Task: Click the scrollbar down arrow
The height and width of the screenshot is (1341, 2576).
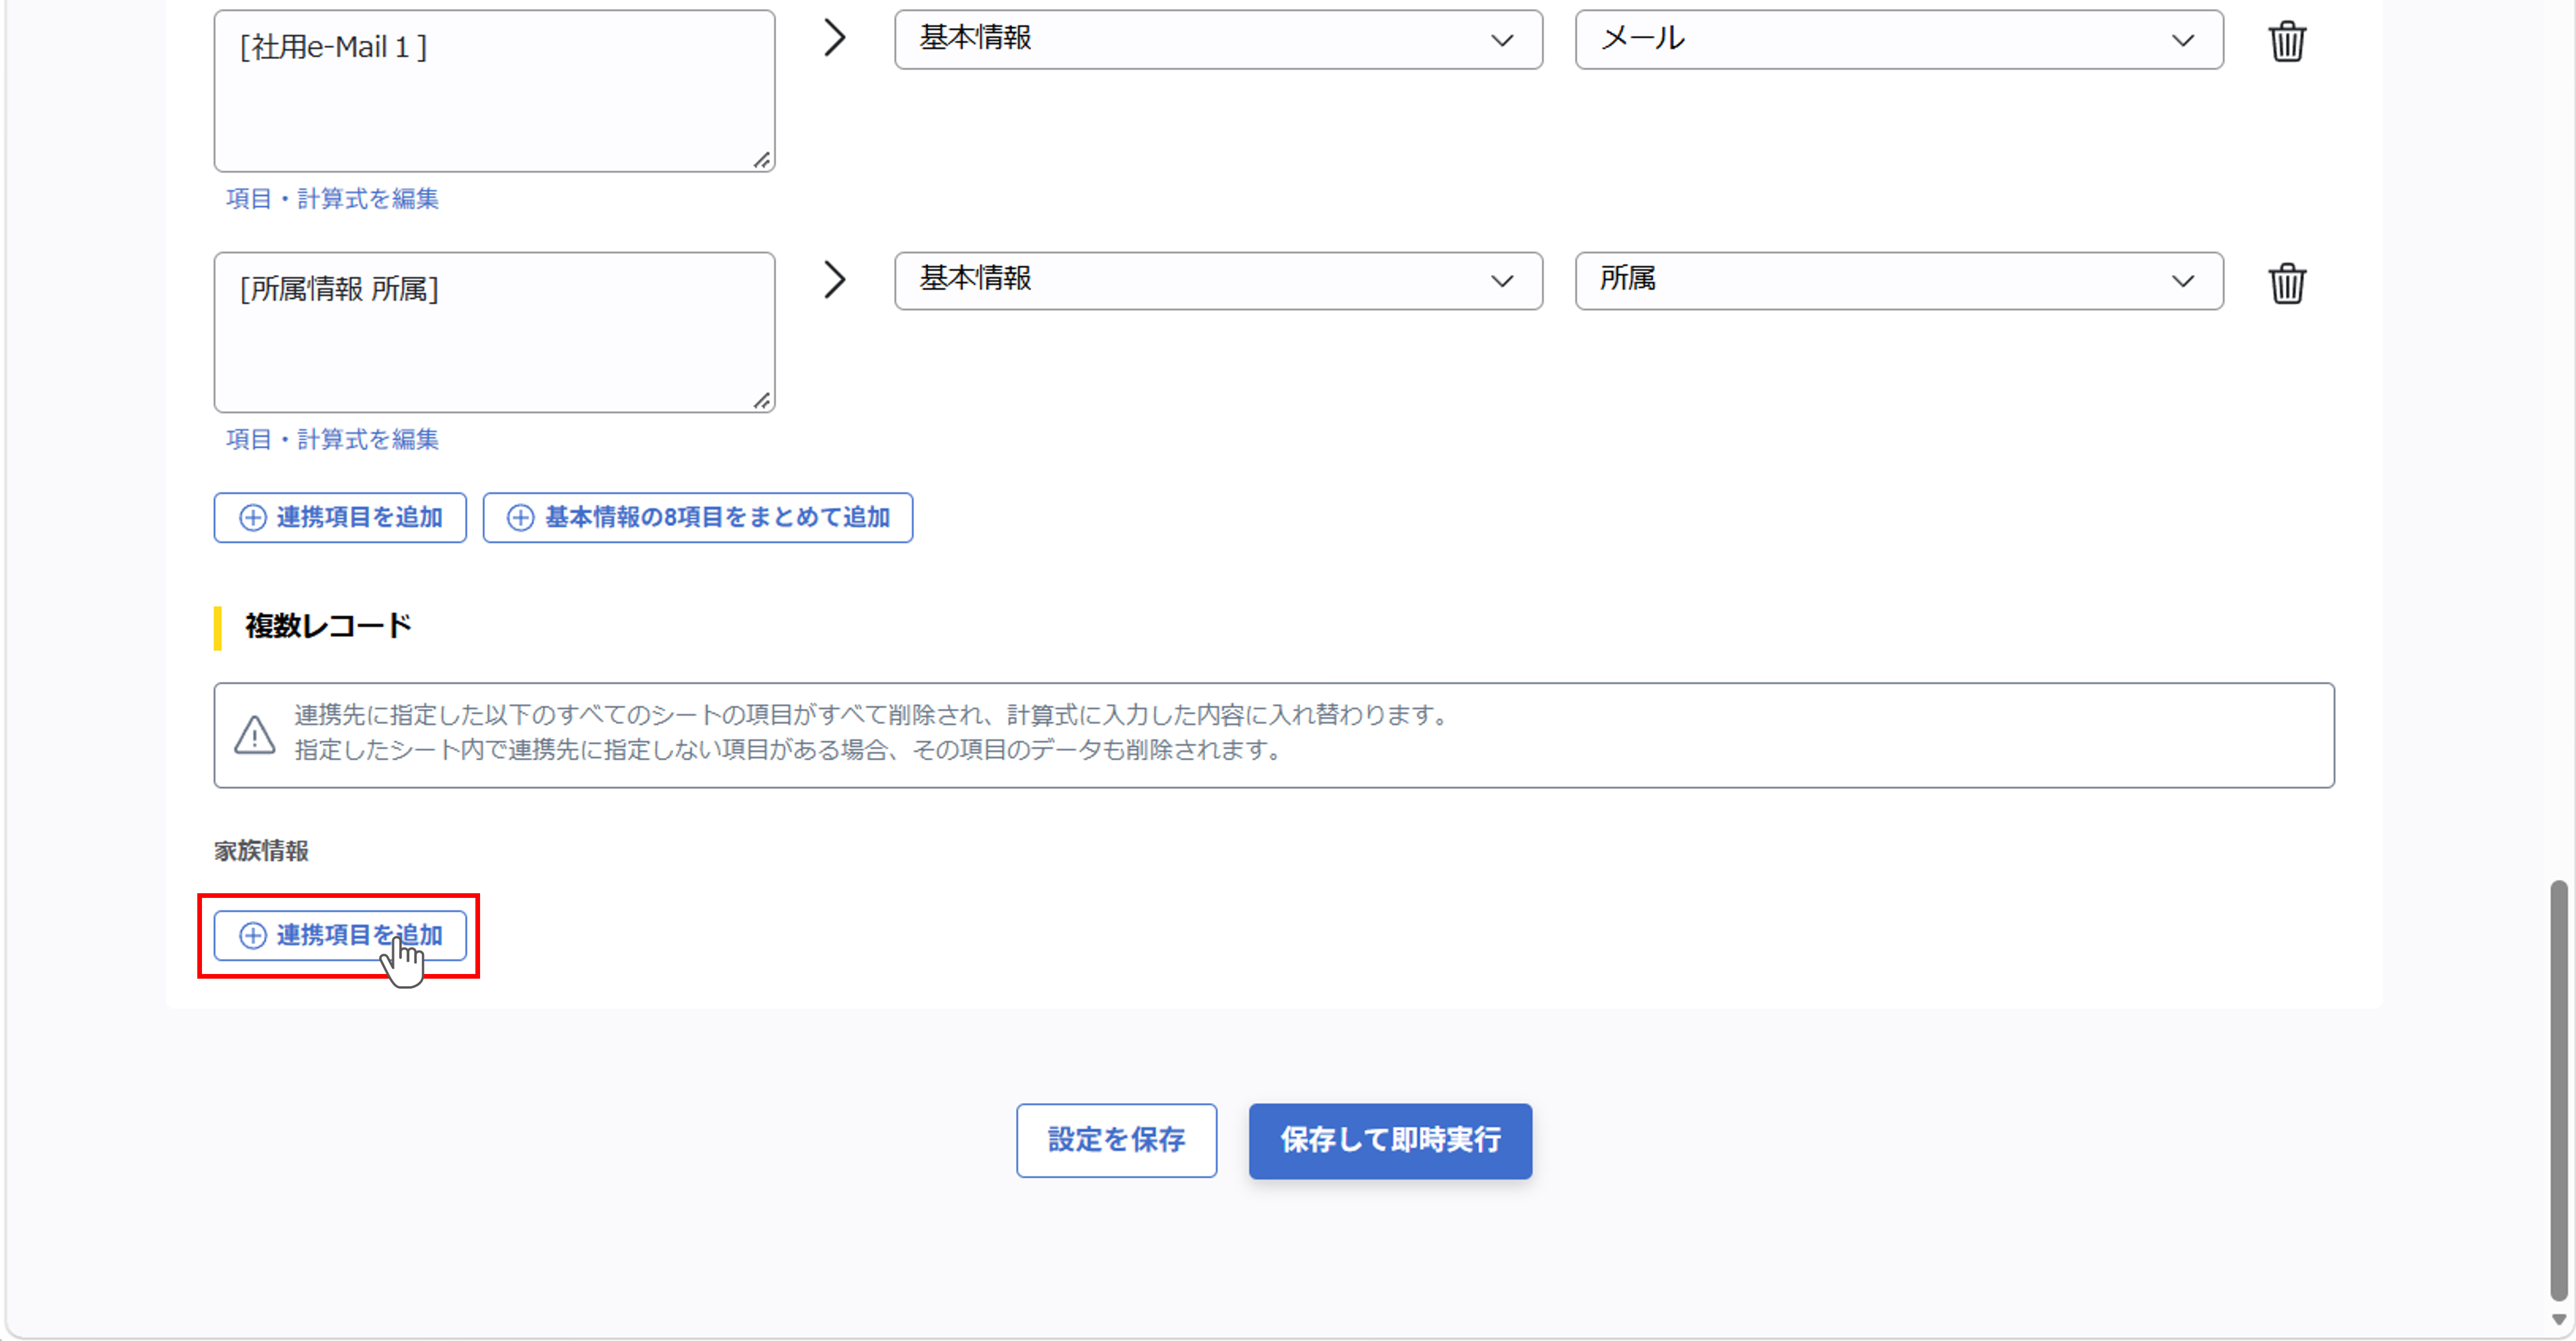Action: coord(2559,1320)
